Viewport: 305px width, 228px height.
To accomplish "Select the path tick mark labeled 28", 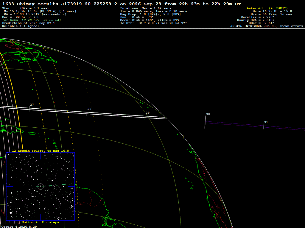I will click(x=87, y=113).
